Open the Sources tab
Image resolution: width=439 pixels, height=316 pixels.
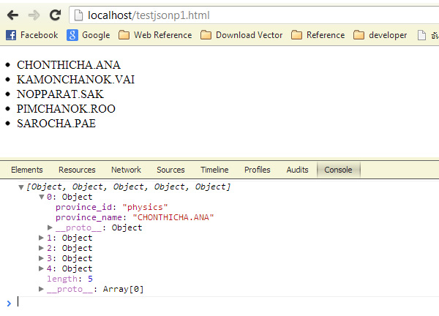pos(170,170)
